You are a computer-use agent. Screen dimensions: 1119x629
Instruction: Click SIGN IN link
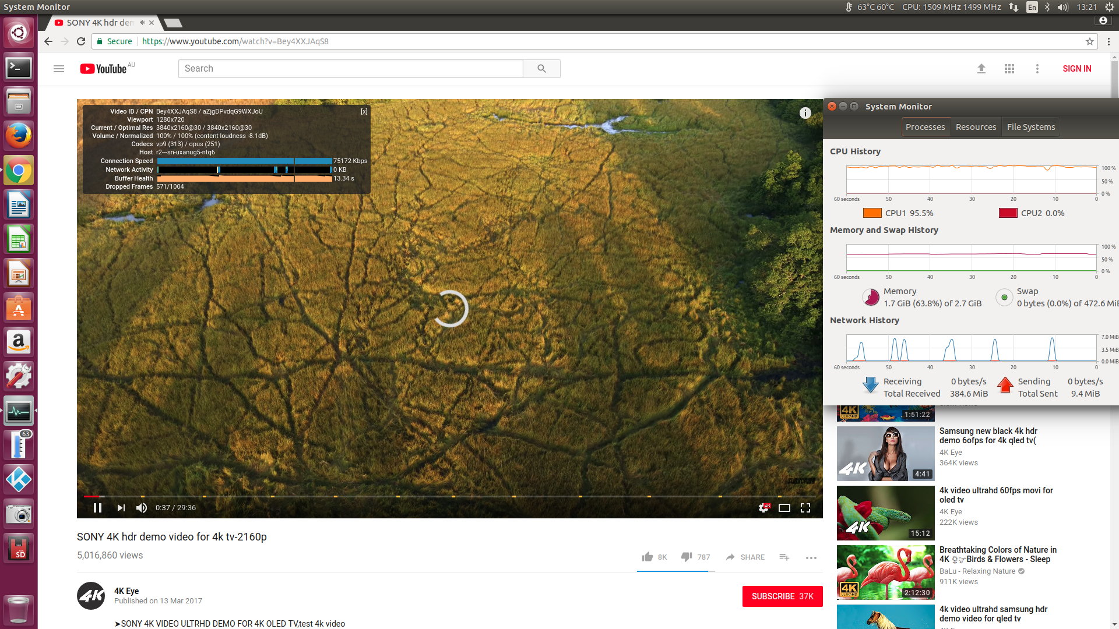pos(1077,69)
